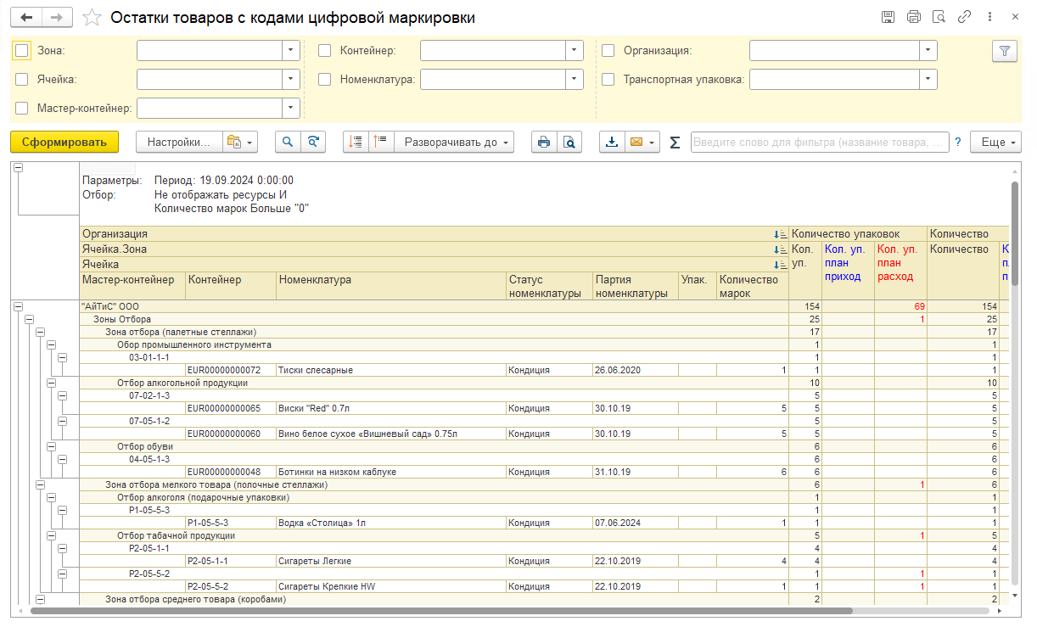
Task: Open the report variants icon next to Настройки
Action: (239, 143)
